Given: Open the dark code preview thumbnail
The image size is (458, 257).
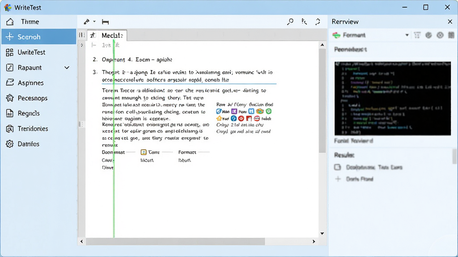Looking at the screenshot, I should coord(393,98).
